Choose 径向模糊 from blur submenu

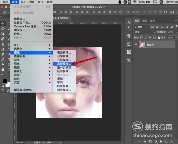[x=64, y=71]
